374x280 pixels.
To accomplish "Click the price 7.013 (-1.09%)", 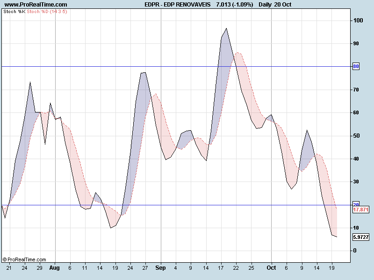I will [x=235, y=5].
